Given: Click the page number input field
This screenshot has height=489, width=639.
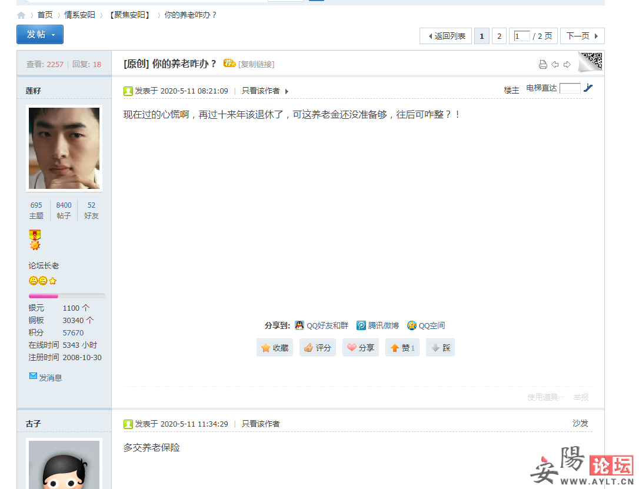Looking at the screenshot, I should [x=522, y=36].
